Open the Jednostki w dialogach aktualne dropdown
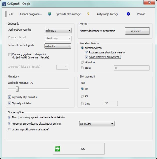The width and height of the screenshot is (157, 159). click(58, 46)
